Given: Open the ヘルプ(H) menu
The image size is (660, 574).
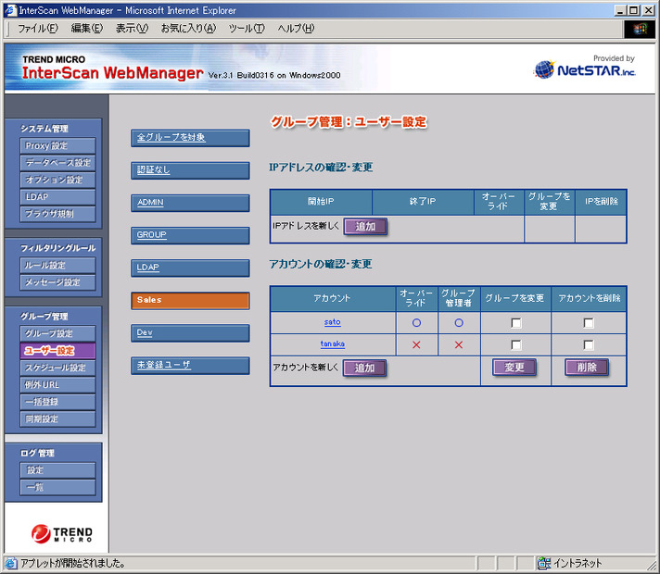Looking at the screenshot, I should click(296, 28).
